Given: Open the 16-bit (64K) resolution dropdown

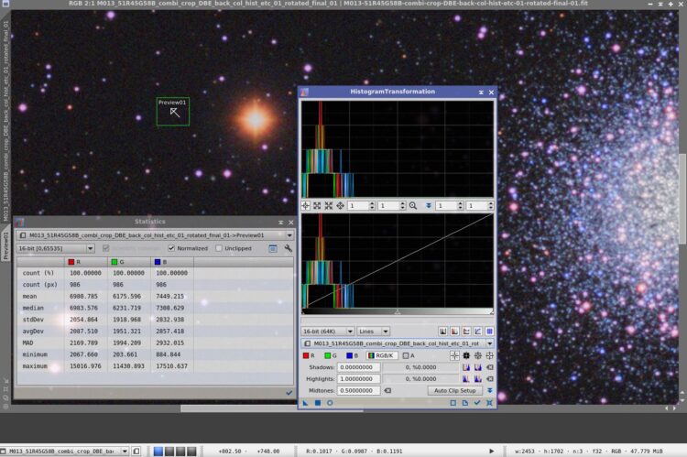Looking at the screenshot, I should point(327,332).
